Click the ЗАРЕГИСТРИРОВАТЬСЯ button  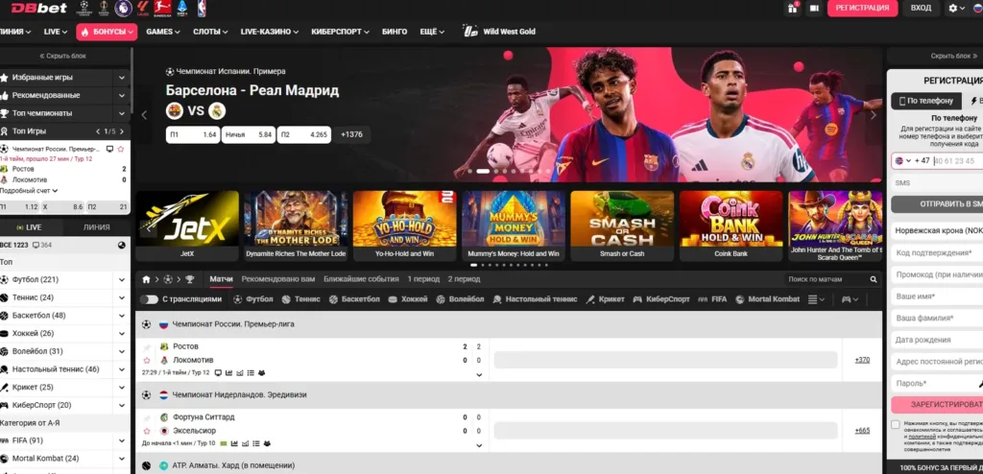(x=937, y=404)
